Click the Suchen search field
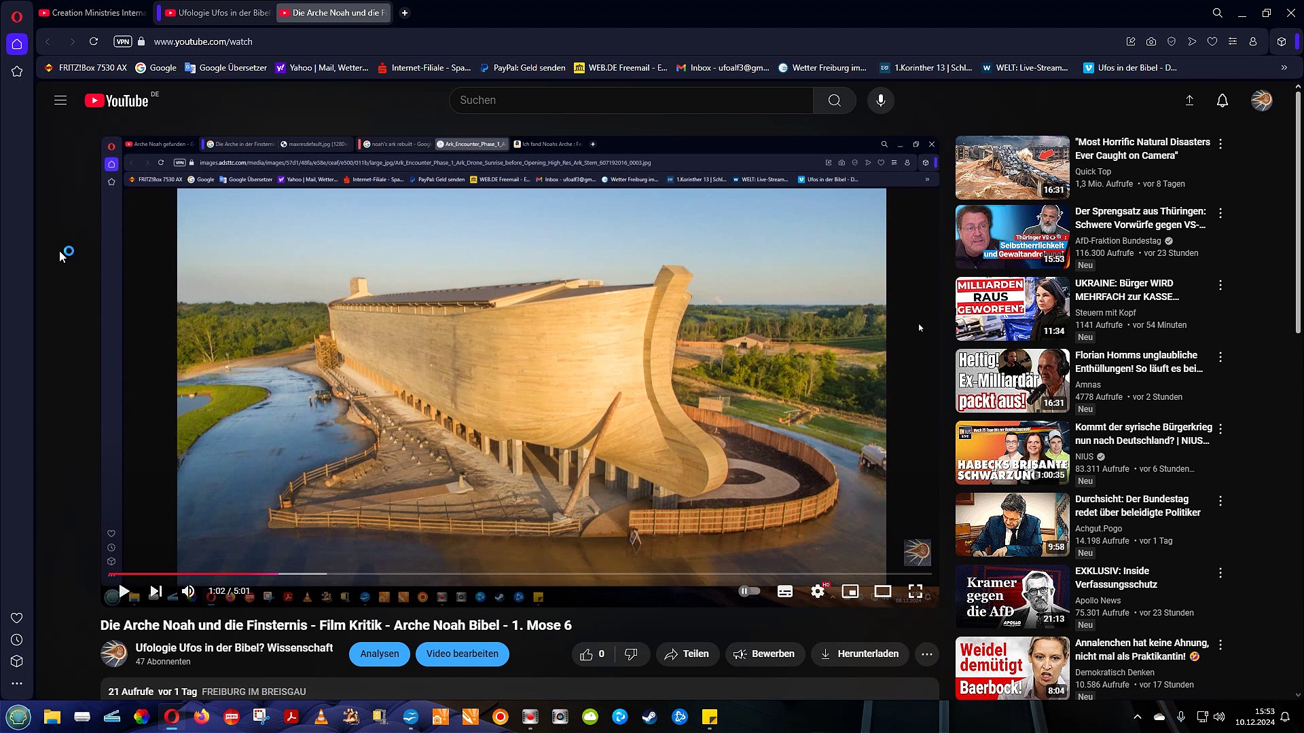The image size is (1304, 733). click(x=632, y=100)
